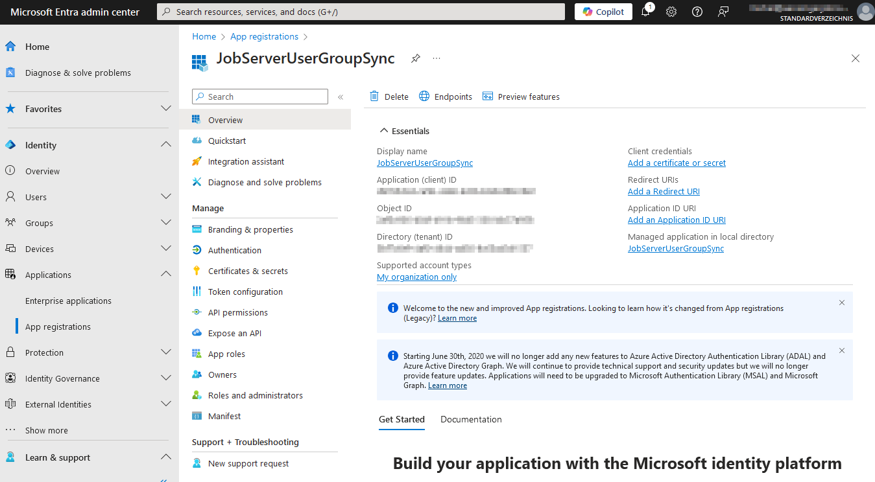Expand the Users menu chevron
The image size is (875, 482).
(x=166, y=196)
